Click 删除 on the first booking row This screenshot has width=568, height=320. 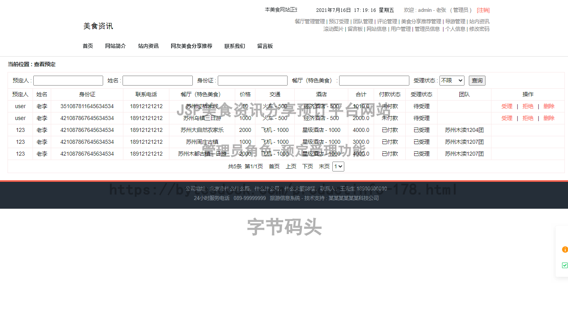(x=549, y=106)
